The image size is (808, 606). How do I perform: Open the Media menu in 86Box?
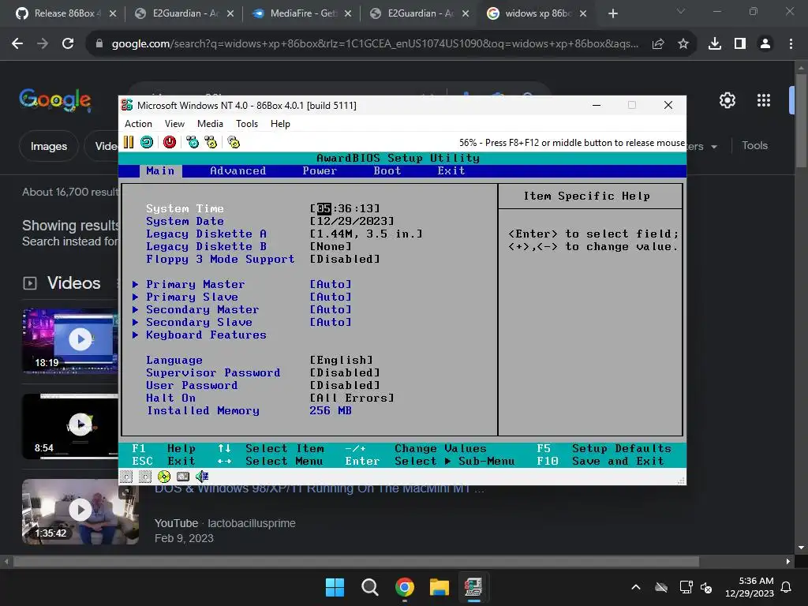coord(210,124)
